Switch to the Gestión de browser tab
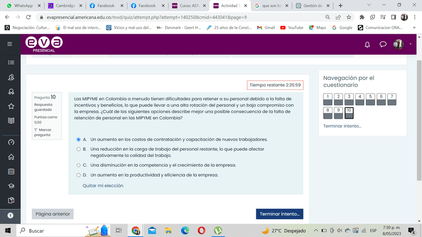 click(312, 5)
